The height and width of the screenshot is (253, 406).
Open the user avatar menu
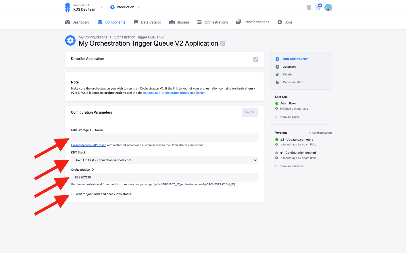(x=328, y=8)
